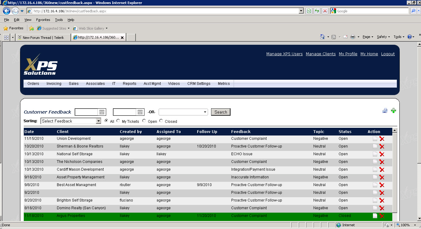Click the Quick Tabs grid icon
The image size is (421, 229).
(6, 37)
